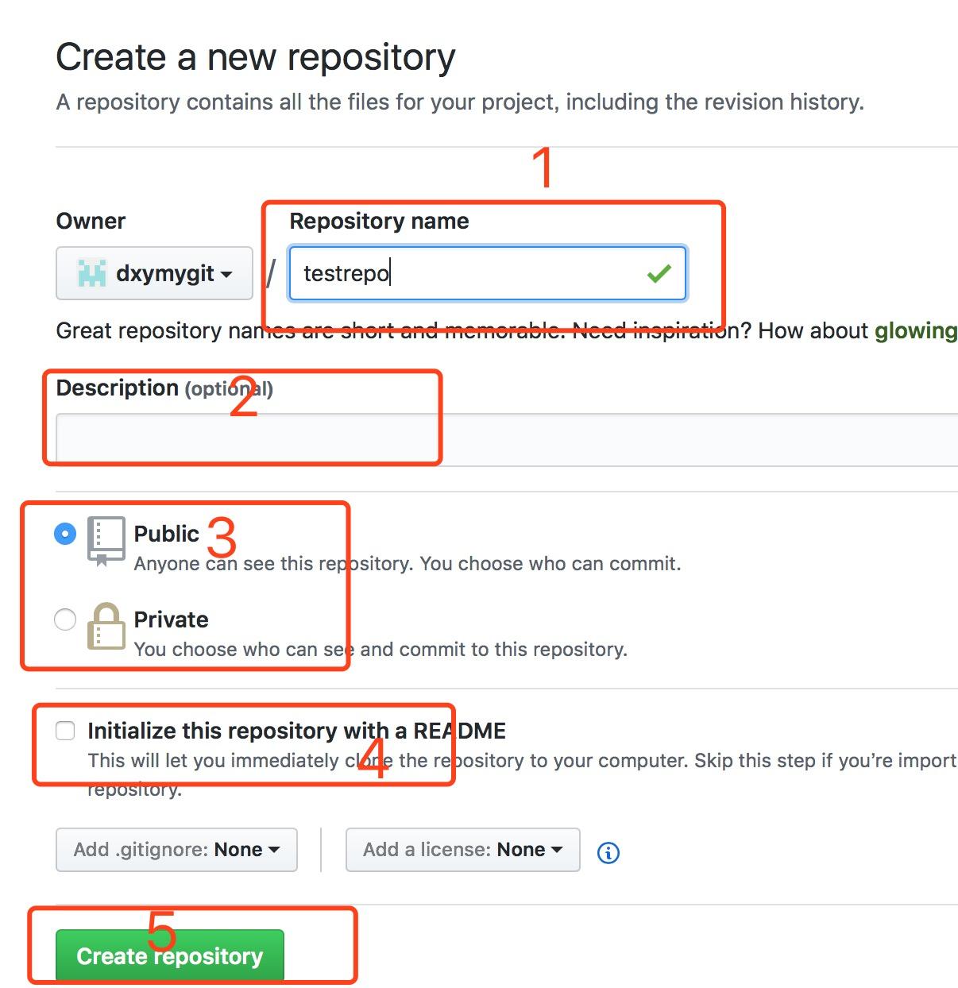Use the suggested glowing repository name link

click(x=916, y=330)
